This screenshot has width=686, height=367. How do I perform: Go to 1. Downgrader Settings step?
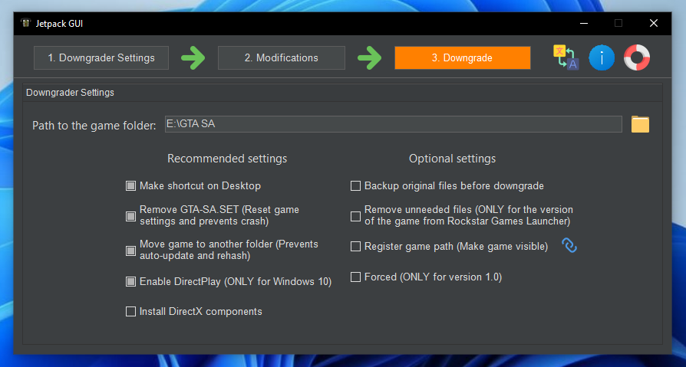click(x=101, y=57)
